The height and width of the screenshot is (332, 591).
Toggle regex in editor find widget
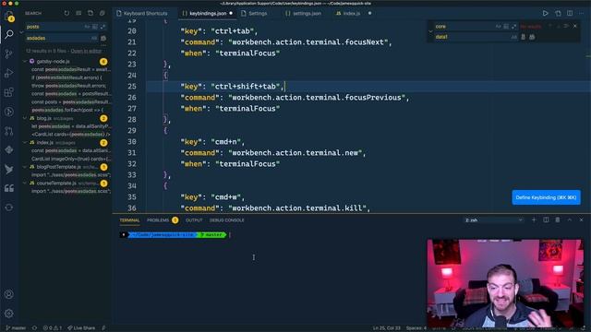[513, 27]
